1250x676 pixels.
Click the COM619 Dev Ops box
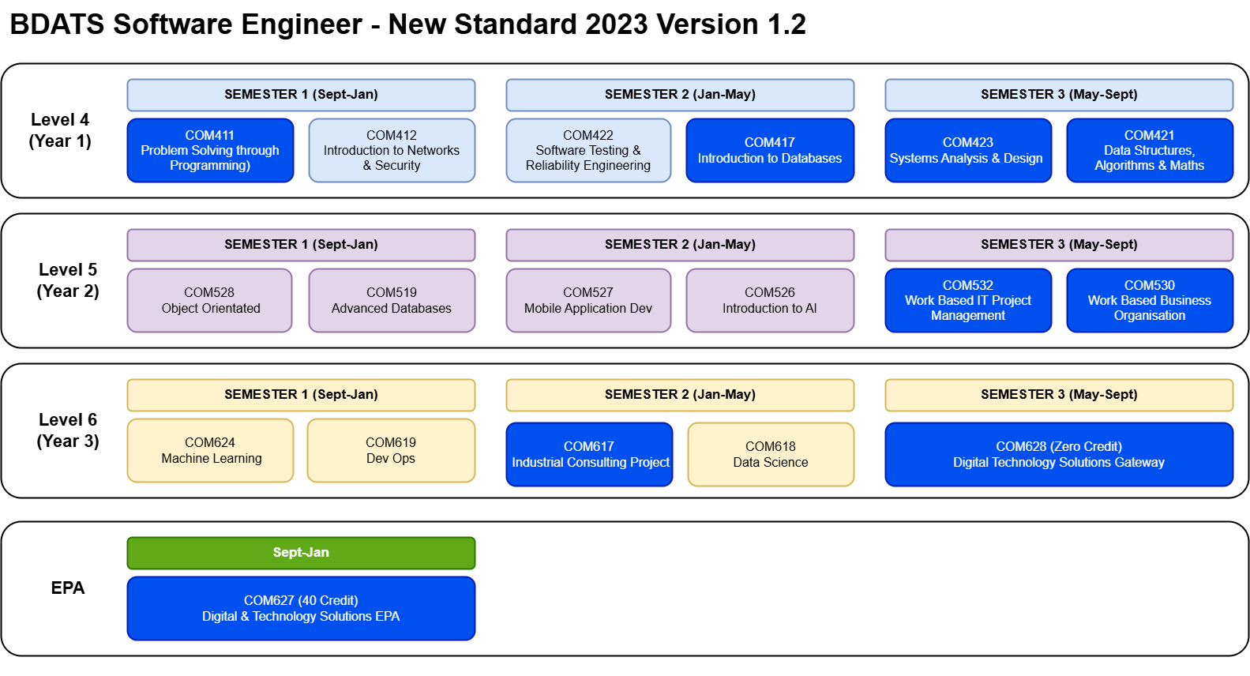click(391, 450)
